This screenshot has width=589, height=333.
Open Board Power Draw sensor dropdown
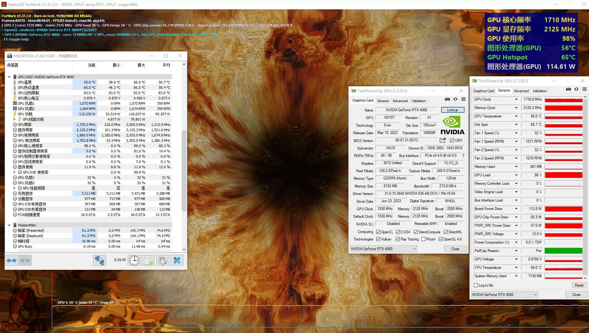(516, 209)
